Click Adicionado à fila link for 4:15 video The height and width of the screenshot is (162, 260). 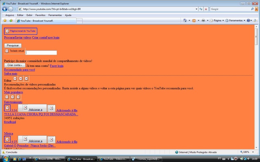tap(67, 142)
